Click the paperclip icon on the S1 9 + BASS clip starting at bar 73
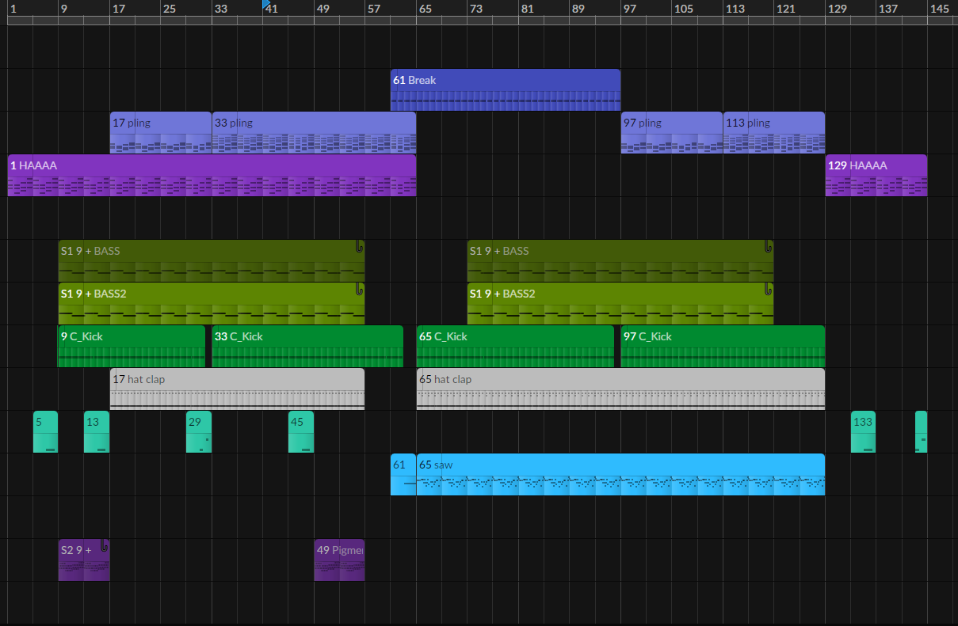Viewport: 958px width, 626px height. 769,246
